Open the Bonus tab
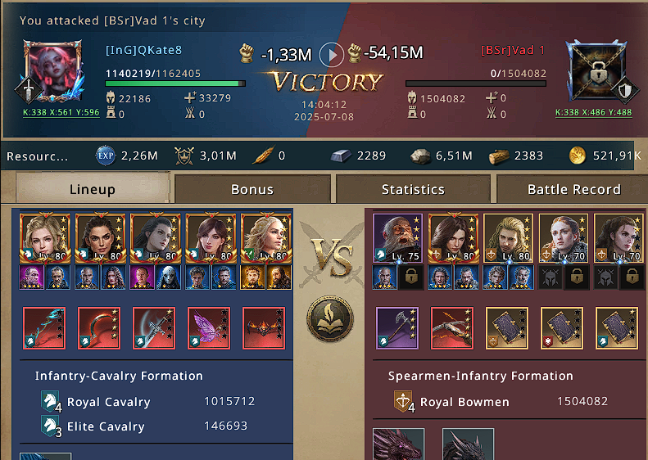Image resolution: width=648 pixels, height=460 pixels. point(252,189)
